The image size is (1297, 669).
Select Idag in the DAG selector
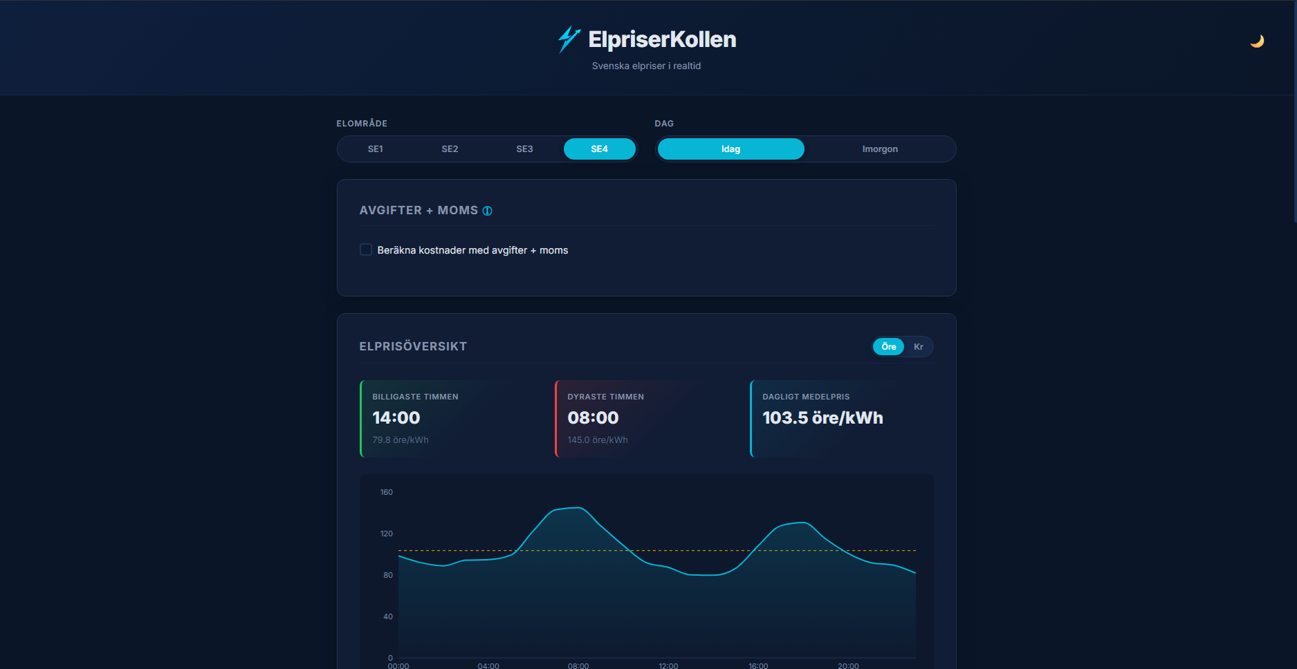(x=730, y=149)
